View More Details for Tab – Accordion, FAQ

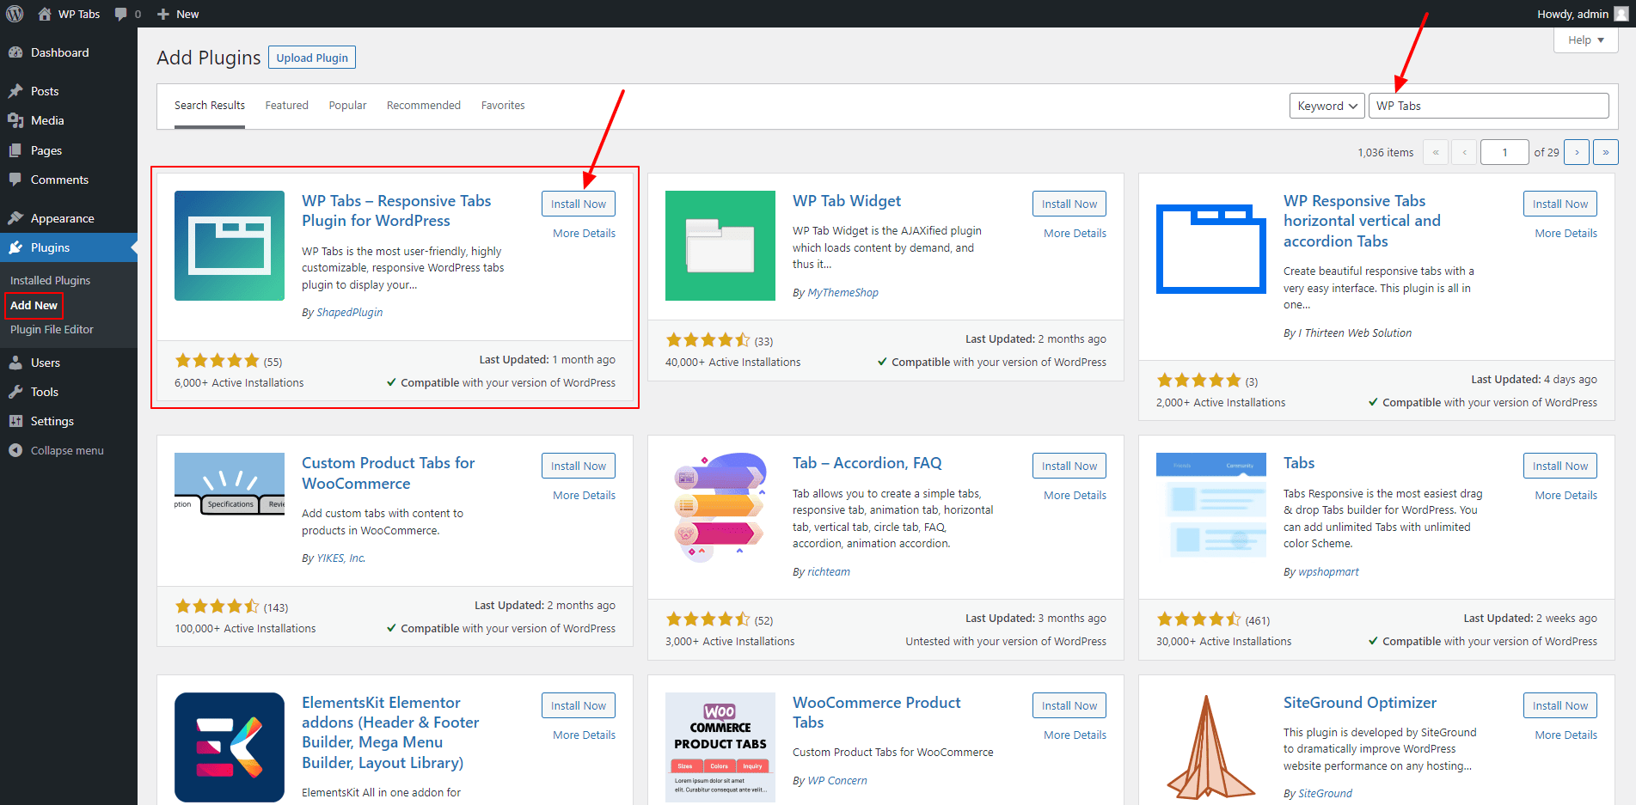point(1075,495)
